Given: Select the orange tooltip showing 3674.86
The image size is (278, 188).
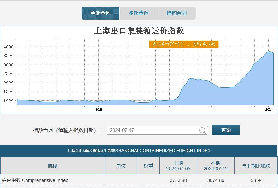Looking at the screenshot, I should click(x=183, y=44).
